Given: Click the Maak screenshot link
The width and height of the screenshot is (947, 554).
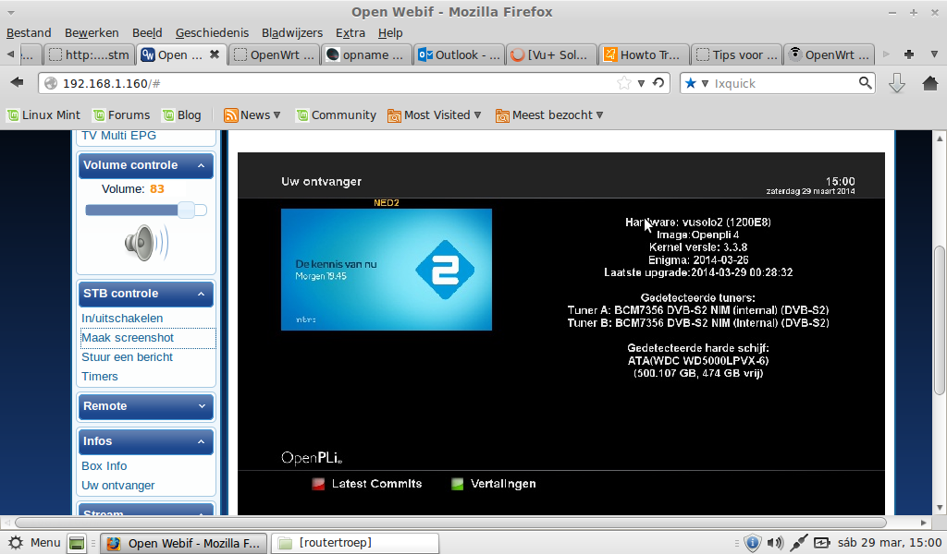Looking at the screenshot, I should pos(128,338).
